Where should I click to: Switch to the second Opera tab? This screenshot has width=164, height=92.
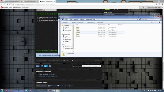click(31, 1)
